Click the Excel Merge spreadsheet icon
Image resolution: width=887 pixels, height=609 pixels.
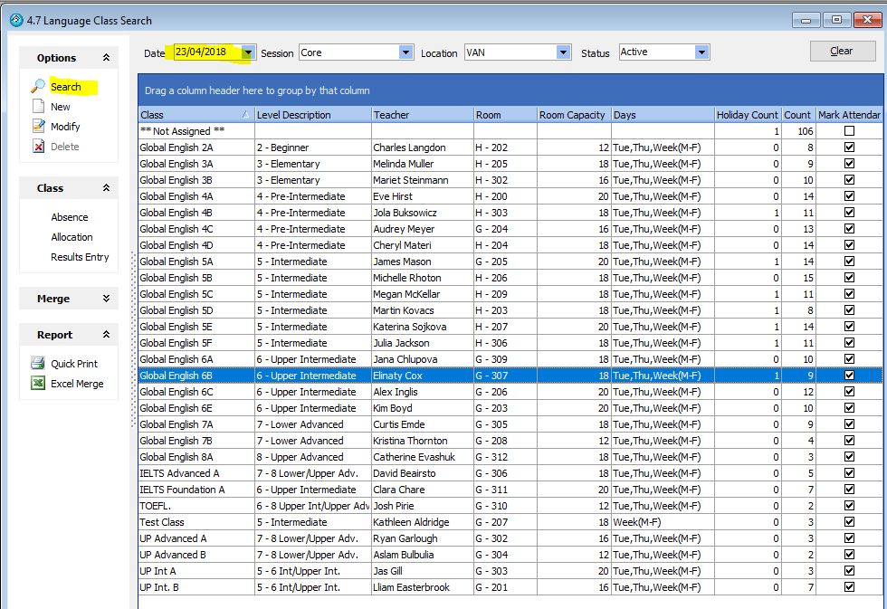pos(38,384)
